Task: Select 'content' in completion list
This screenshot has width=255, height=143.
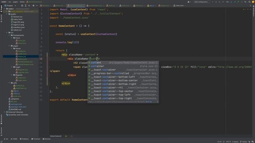Action: (123, 63)
